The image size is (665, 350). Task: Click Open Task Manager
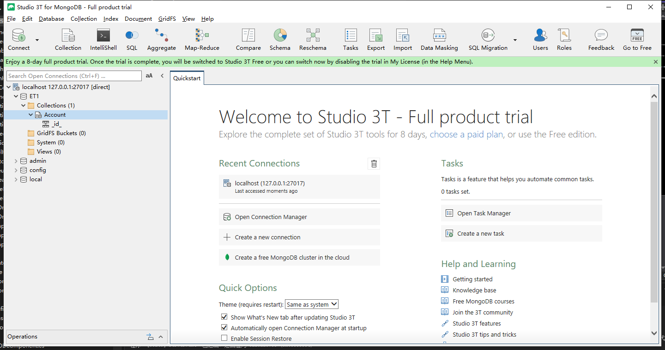pos(521,213)
